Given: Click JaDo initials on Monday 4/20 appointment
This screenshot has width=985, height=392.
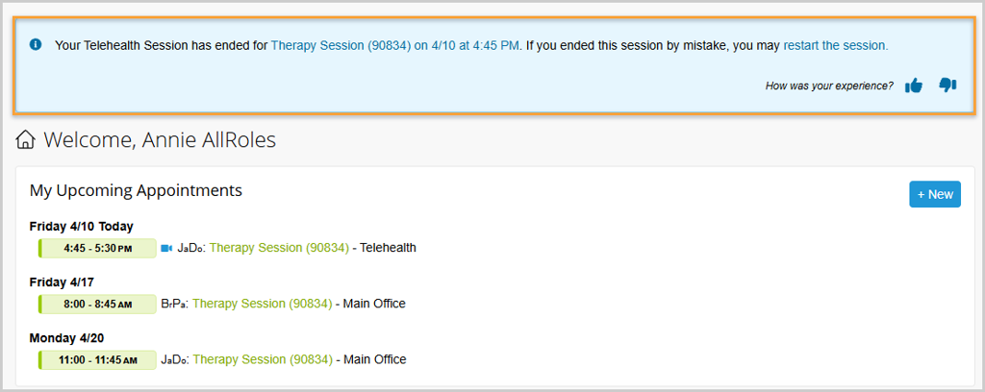Looking at the screenshot, I should [174, 360].
